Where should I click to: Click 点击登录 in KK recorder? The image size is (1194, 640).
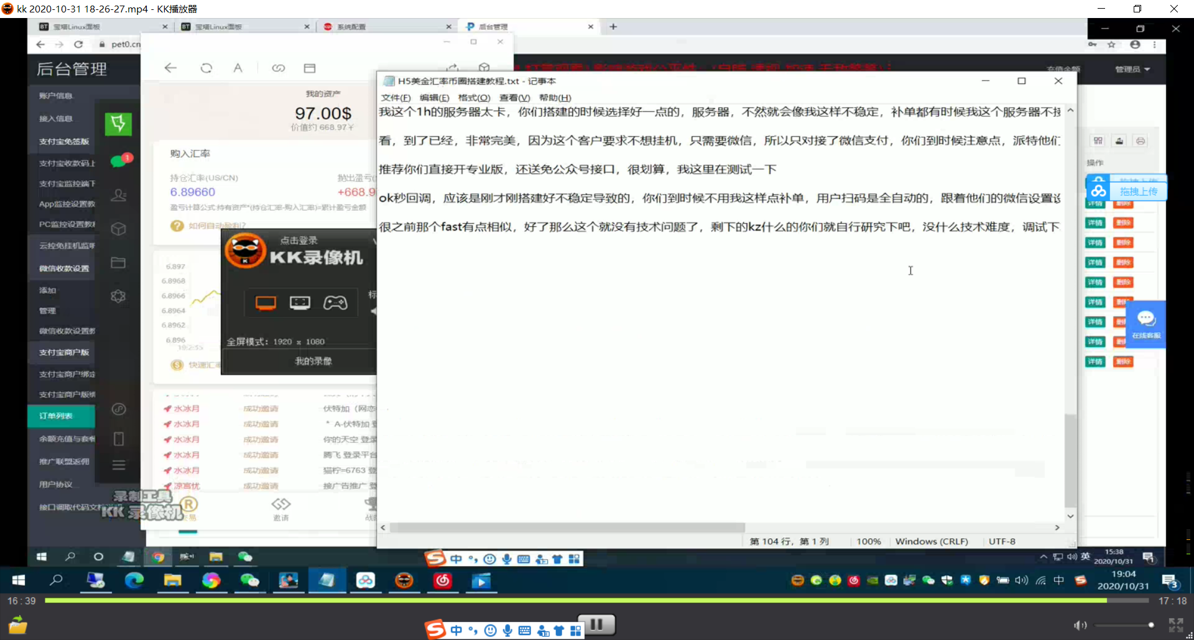298,240
